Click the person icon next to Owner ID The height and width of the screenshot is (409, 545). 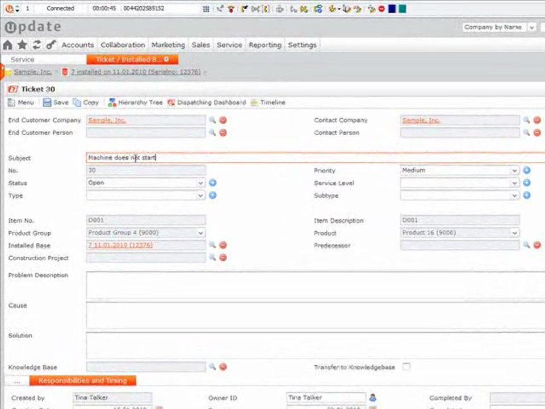[372, 397]
